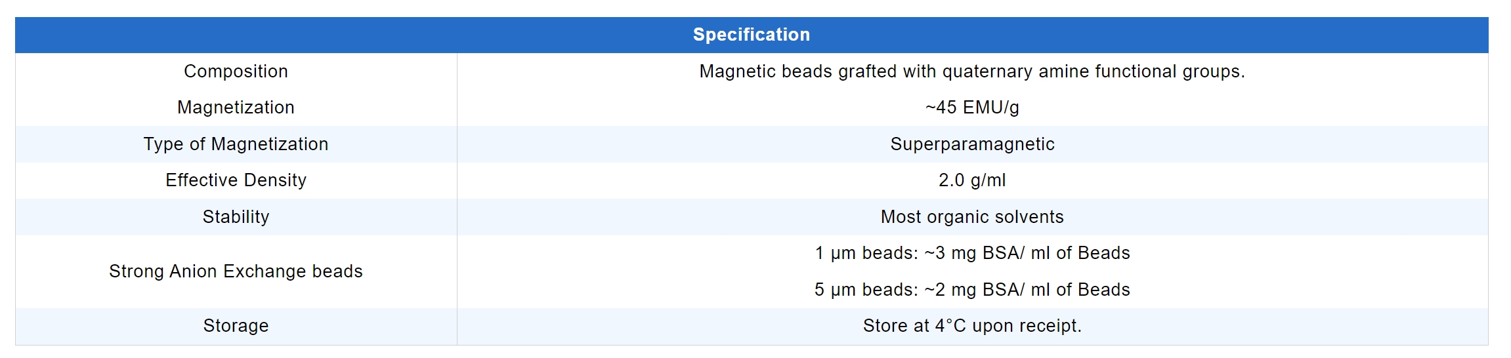
Task: Click the words 'Magnetic beads grafted'
Action: coord(798,71)
